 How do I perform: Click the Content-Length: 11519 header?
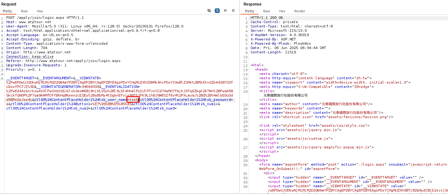[273, 52]
